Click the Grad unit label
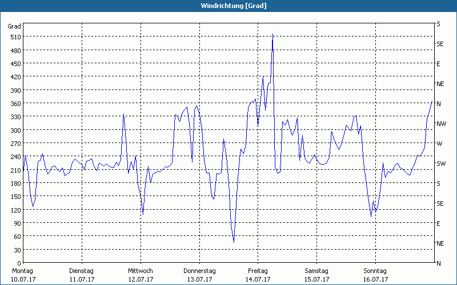Image resolution: width=457 pixels, height=285 pixels. click(x=14, y=26)
